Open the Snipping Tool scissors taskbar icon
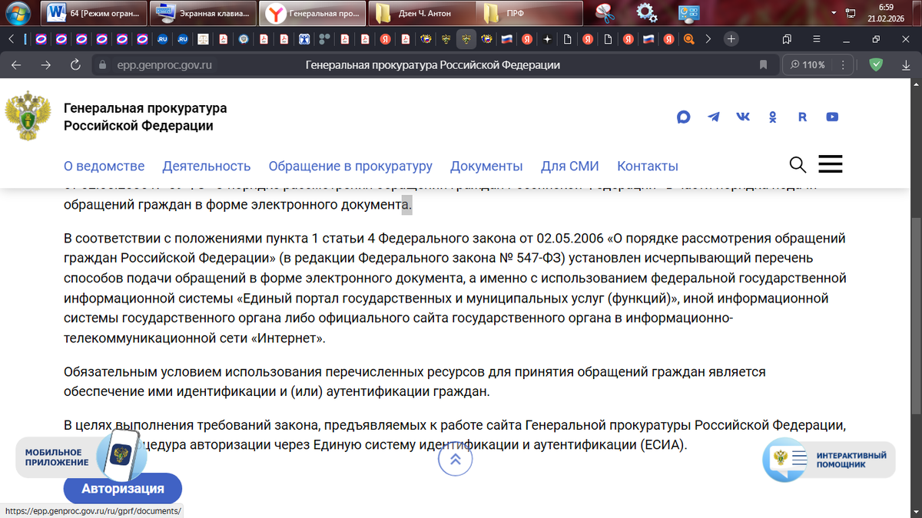Screen dimensions: 922x518 click(x=606, y=13)
